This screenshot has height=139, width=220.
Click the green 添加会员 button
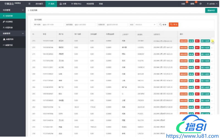[x=211, y=10]
